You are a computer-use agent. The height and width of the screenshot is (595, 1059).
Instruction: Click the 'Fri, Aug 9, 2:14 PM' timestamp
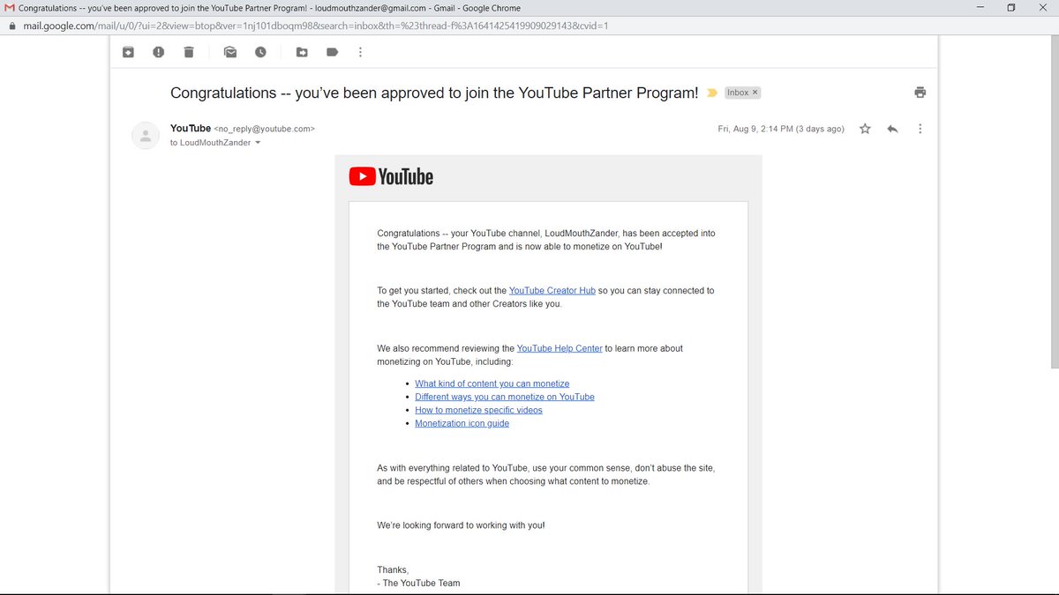pos(781,129)
